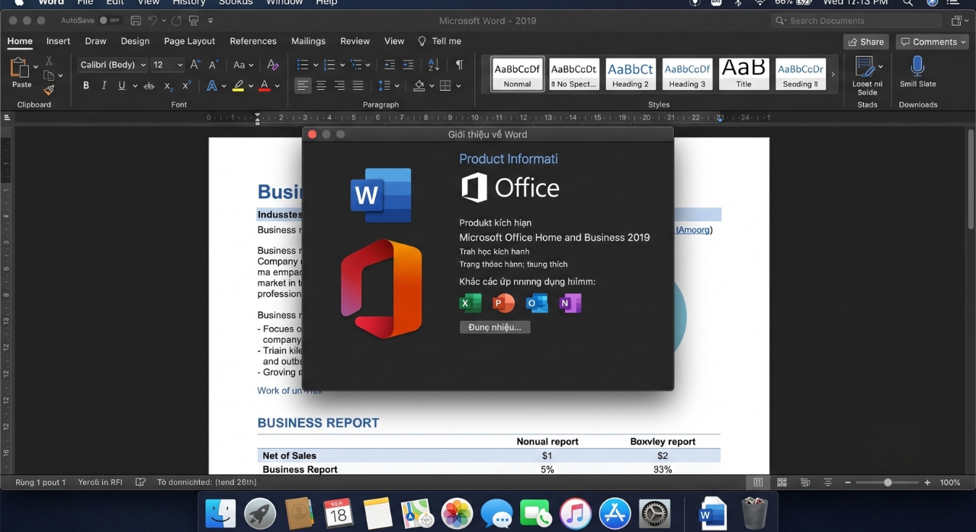Open the References tab
Screen dimensions: 976x532
[253, 41]
